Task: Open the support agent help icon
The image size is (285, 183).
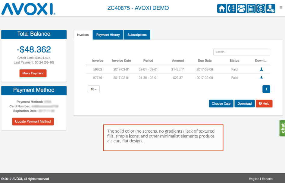Action: pyautogui.click(x=271, y=8)
